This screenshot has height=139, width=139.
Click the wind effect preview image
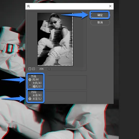(55, 39)
